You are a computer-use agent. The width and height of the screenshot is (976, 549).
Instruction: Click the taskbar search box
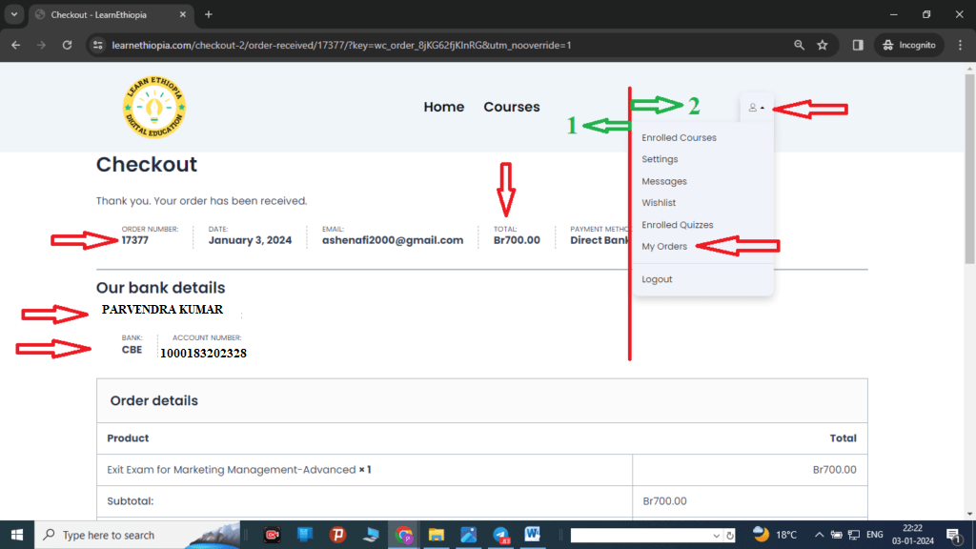pos(137,535)
